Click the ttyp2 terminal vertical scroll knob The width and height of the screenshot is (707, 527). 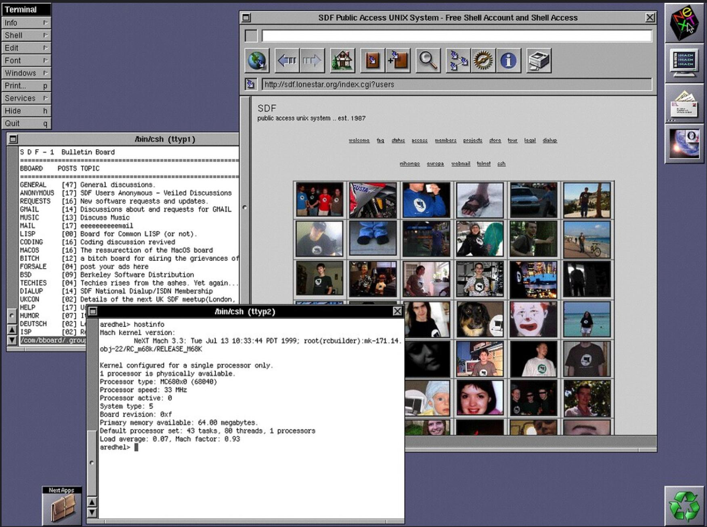[x=92, y=462]
